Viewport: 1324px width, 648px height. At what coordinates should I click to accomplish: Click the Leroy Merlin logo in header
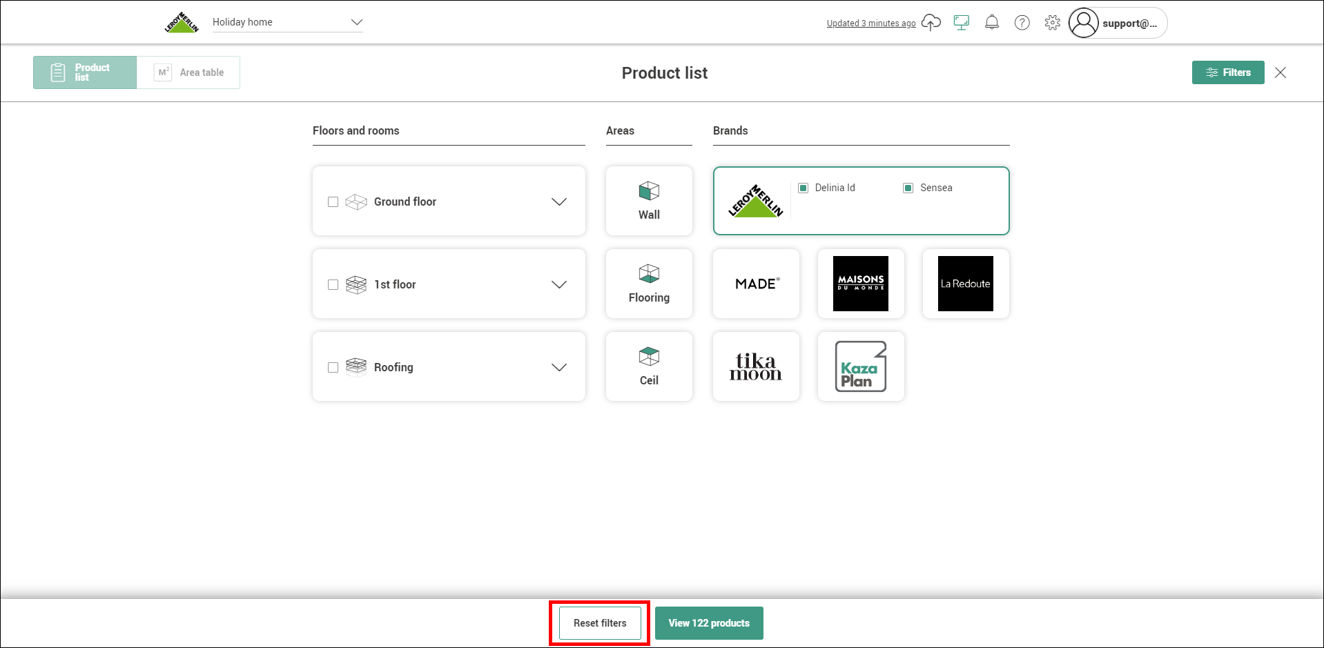click(x=182, y=22)
